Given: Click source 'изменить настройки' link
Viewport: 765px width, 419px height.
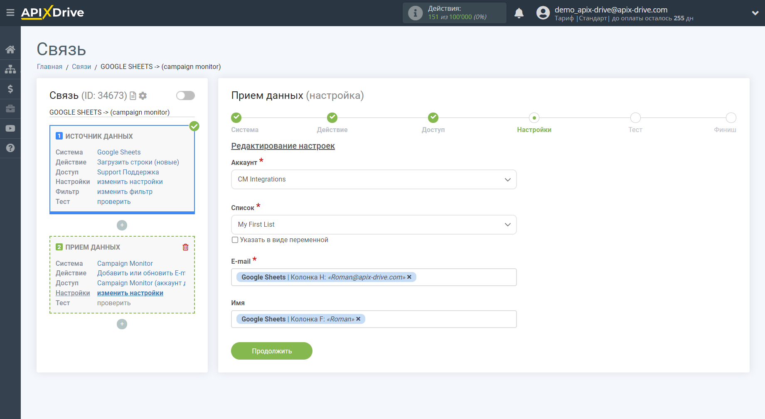Looking at the screenshot, I should [x=130, y=182].
